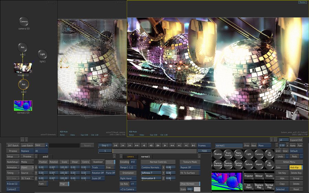Click the Set Key button
Image resolution: width=309 pixels, height=193 pixels.
coord(282,173)
